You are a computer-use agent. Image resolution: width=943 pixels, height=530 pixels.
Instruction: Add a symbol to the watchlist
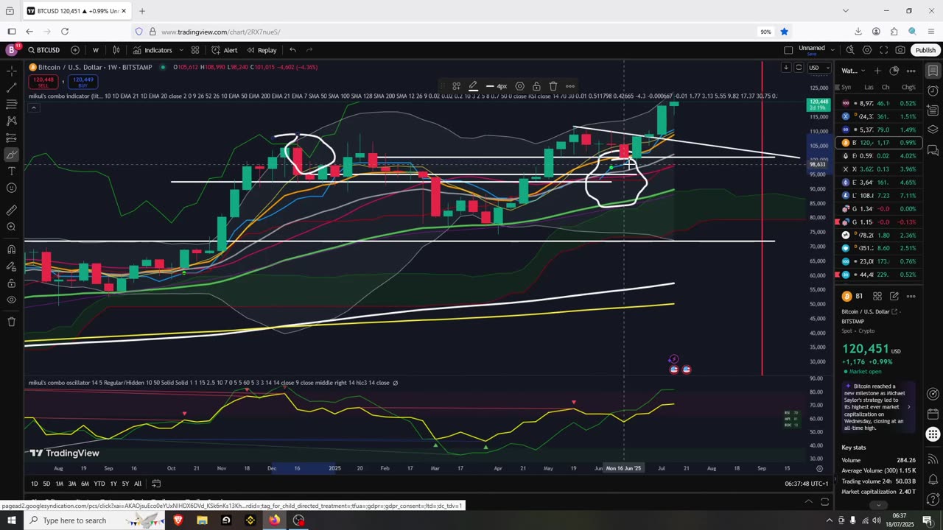(x=877, y=71)
